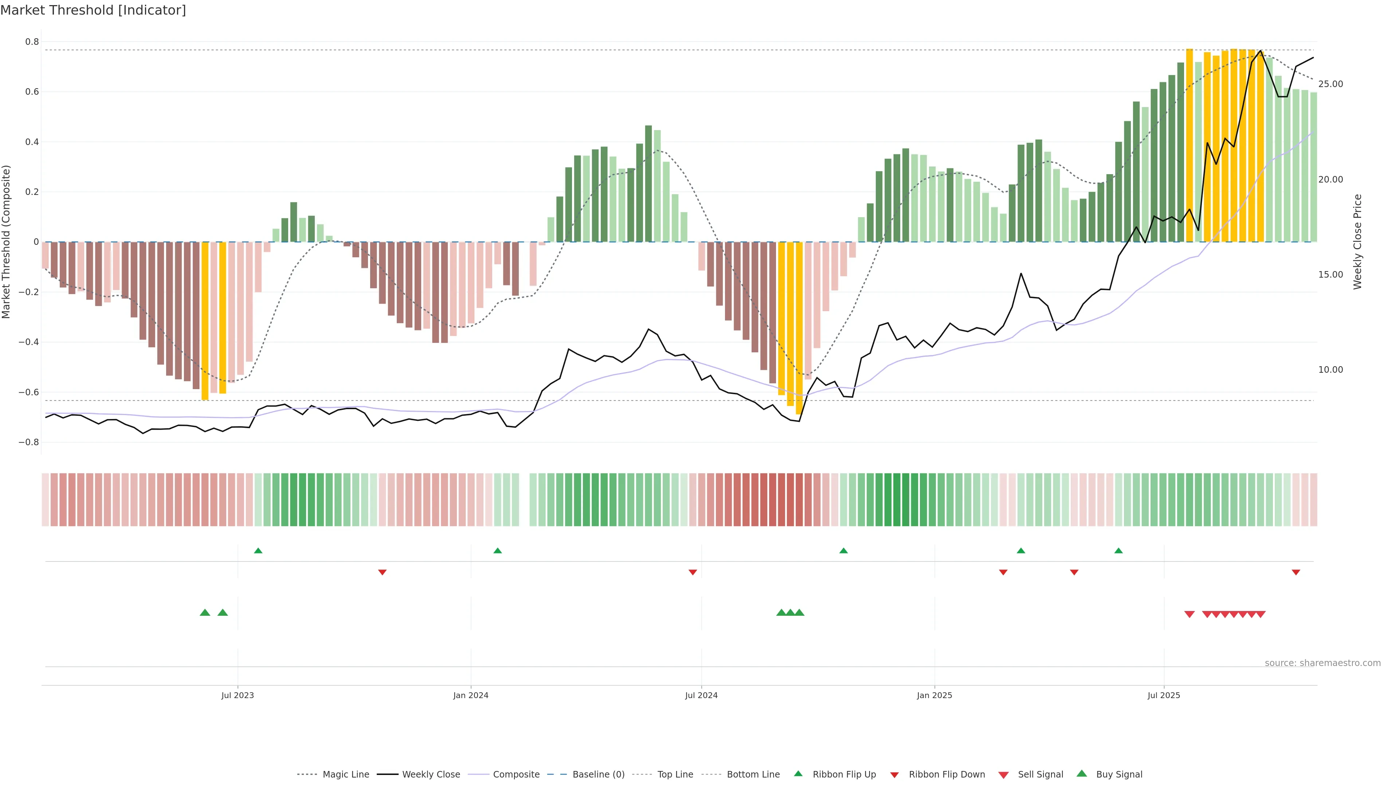This screenshot has height=787, width=1399.
Task: Click the Market Threshold (Composite) axis title
Action: tap(7, 242)
